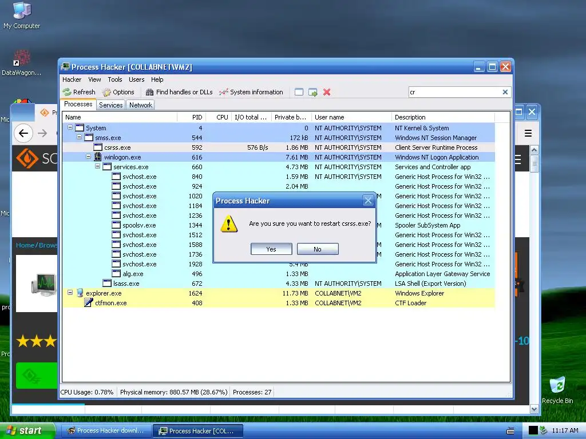Sort by the CPU column header
This screenshot has width=586, height=439.
[x=219, y=117]
